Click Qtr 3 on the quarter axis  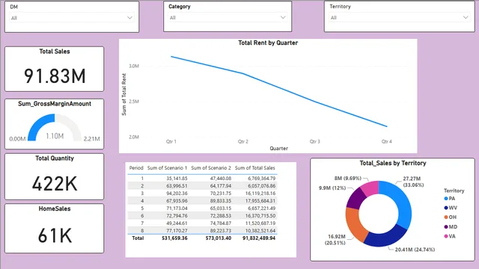(315, 141)
